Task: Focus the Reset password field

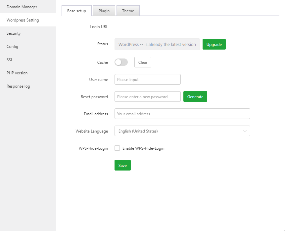Action: coord(147,97)
